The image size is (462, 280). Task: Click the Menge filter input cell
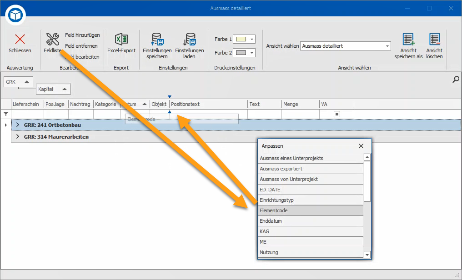[x=301, y=114]
